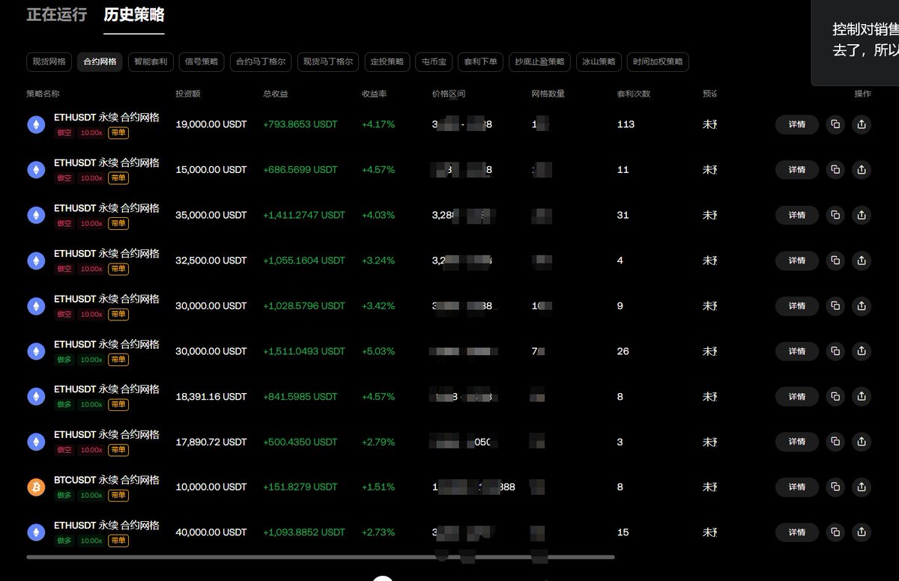Share the BTCUSDT contract grid strategy
899x581 pixels.
click(862, 487)
